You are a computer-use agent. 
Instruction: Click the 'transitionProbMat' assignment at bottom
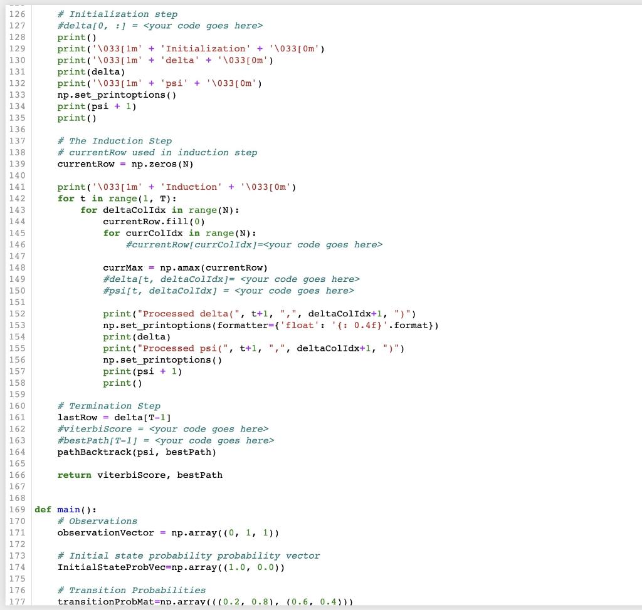pyautogui.click(x=206, y=601)
